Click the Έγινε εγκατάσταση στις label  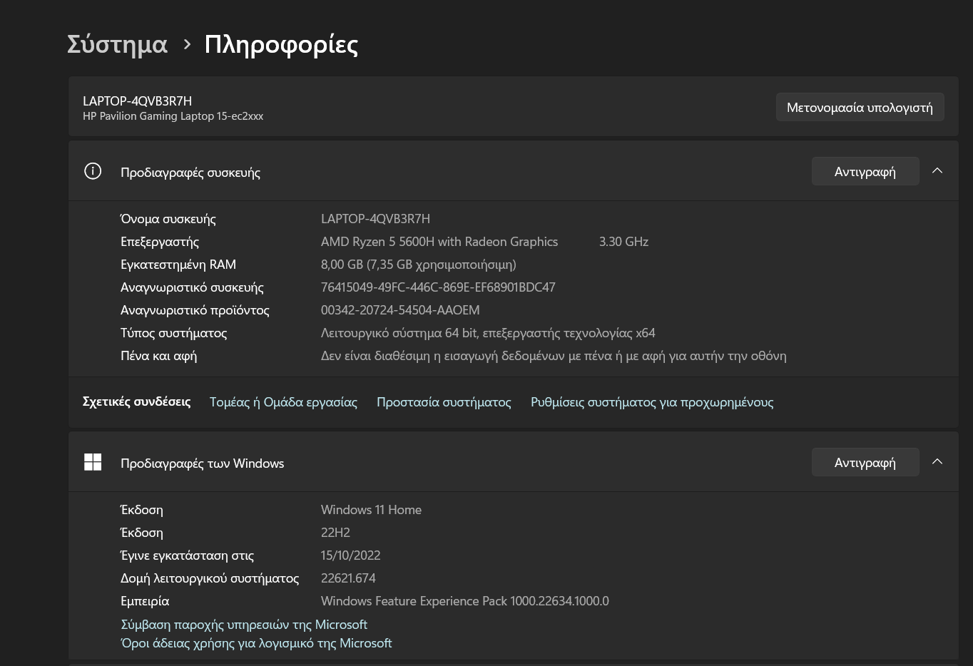187,555
